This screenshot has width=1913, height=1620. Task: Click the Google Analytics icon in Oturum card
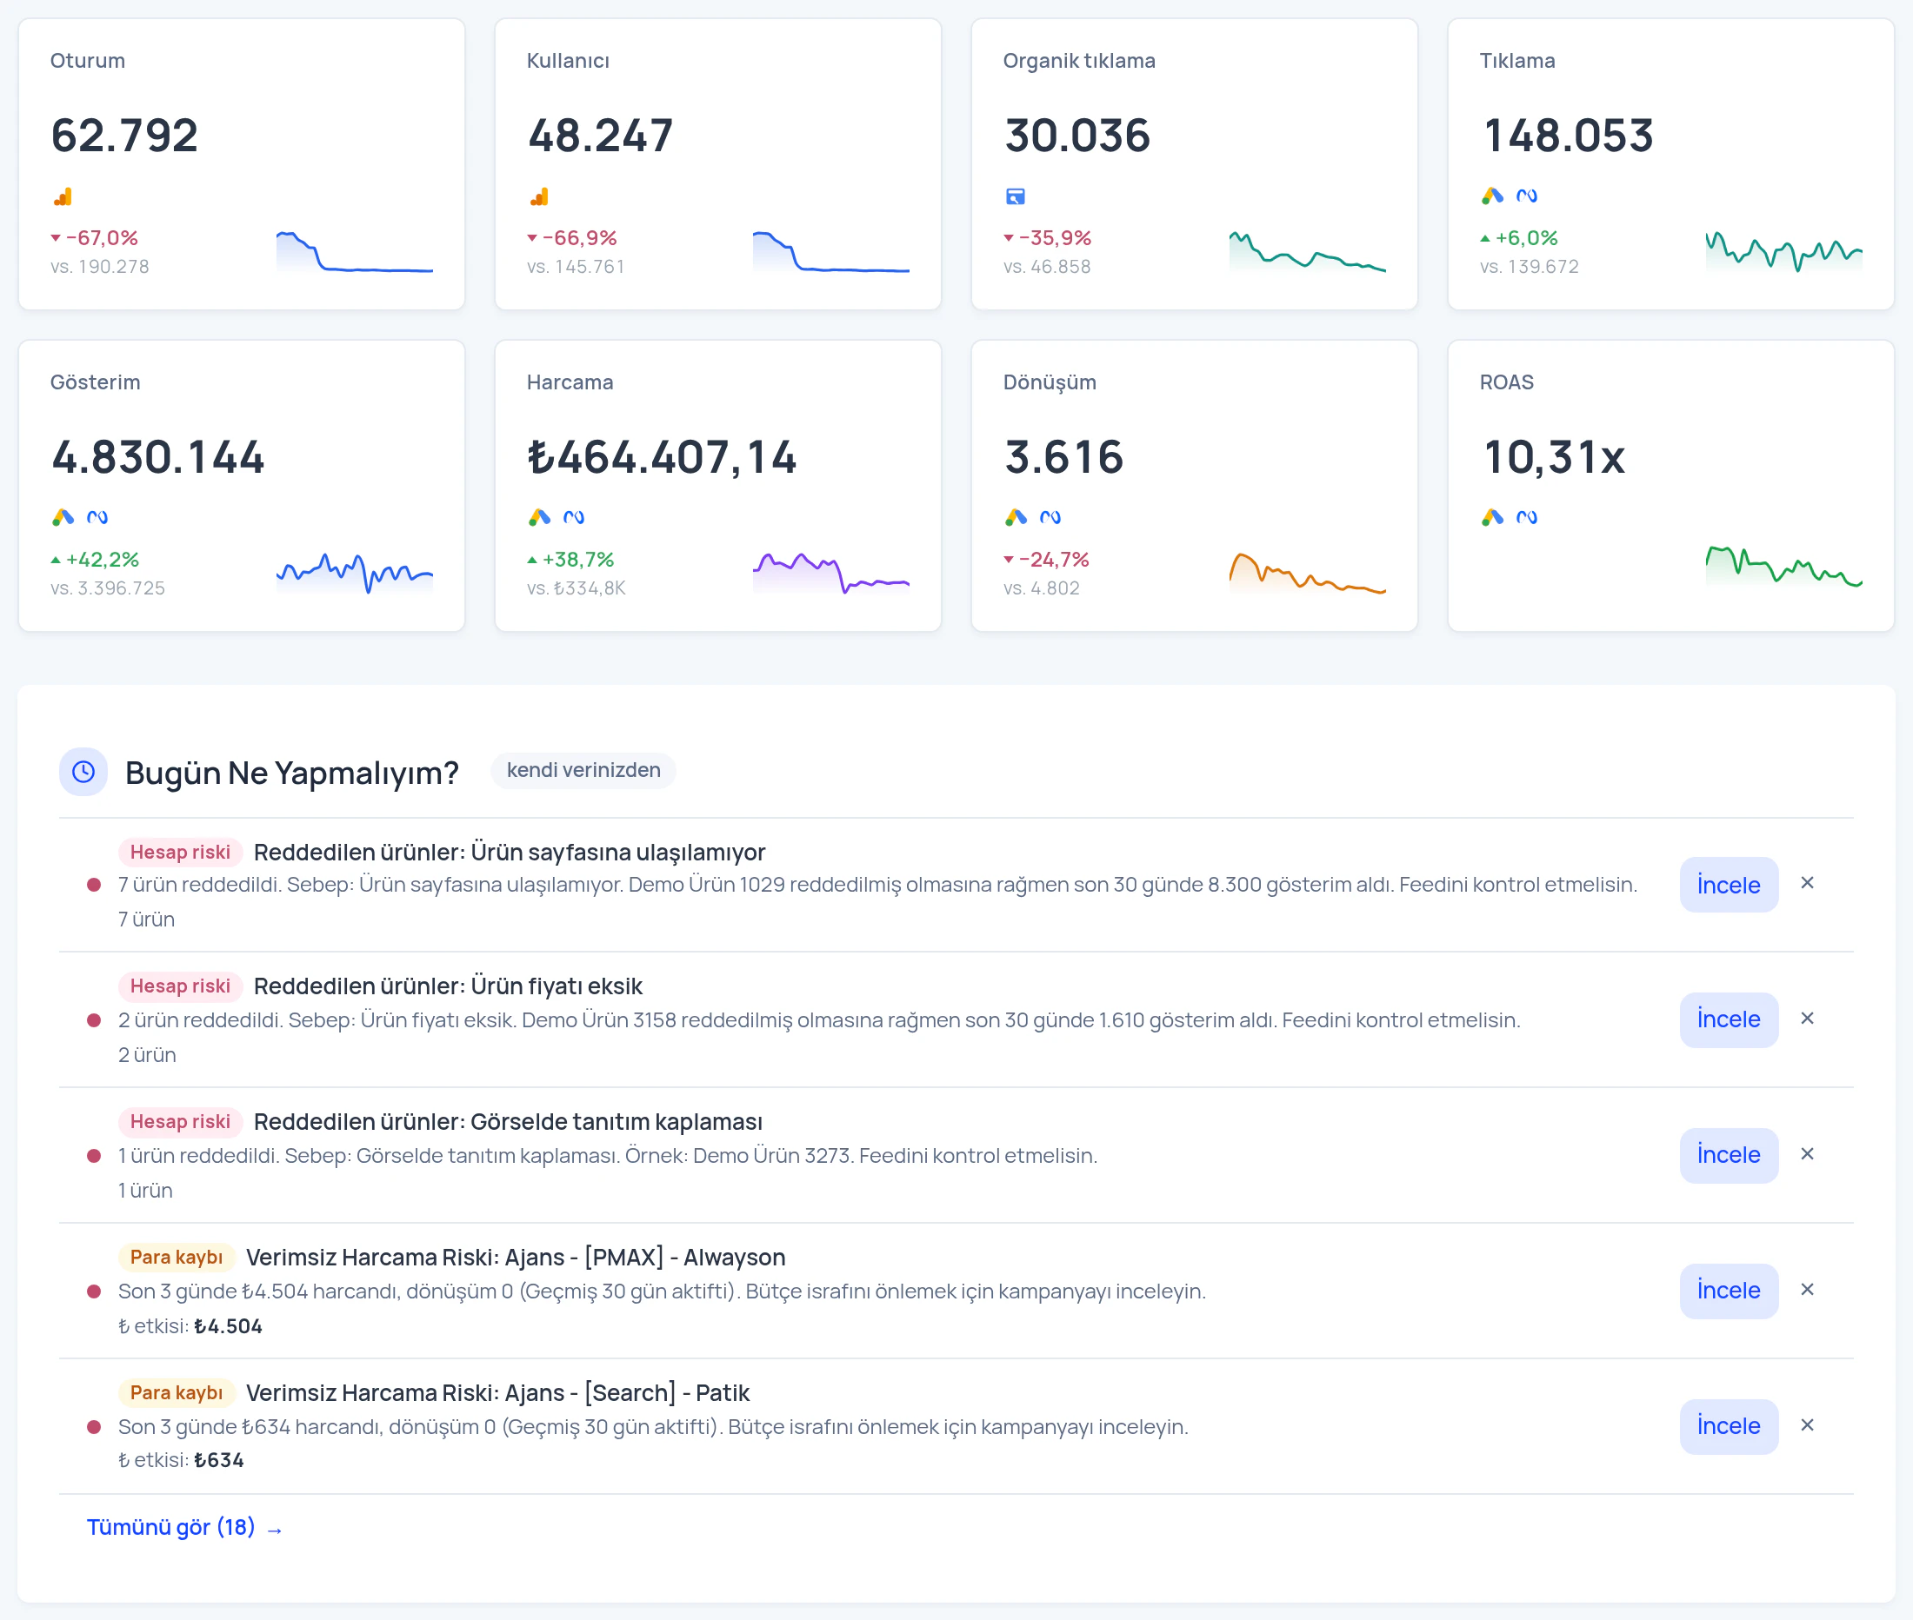[x=63, y=196]
